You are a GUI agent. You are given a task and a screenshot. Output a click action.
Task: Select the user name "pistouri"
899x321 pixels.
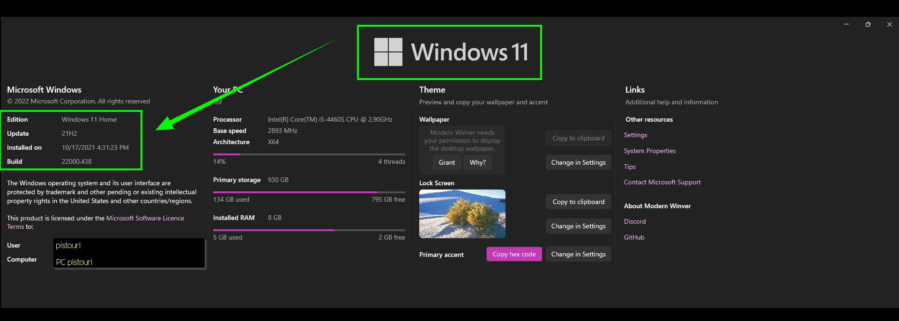(x=68, y=245)
